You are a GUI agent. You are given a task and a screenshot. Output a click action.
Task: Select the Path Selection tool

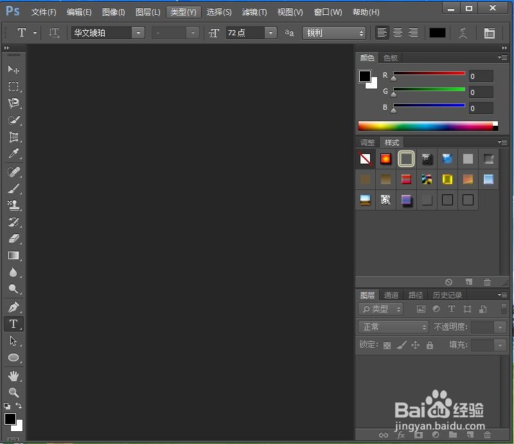click(13, 341)
